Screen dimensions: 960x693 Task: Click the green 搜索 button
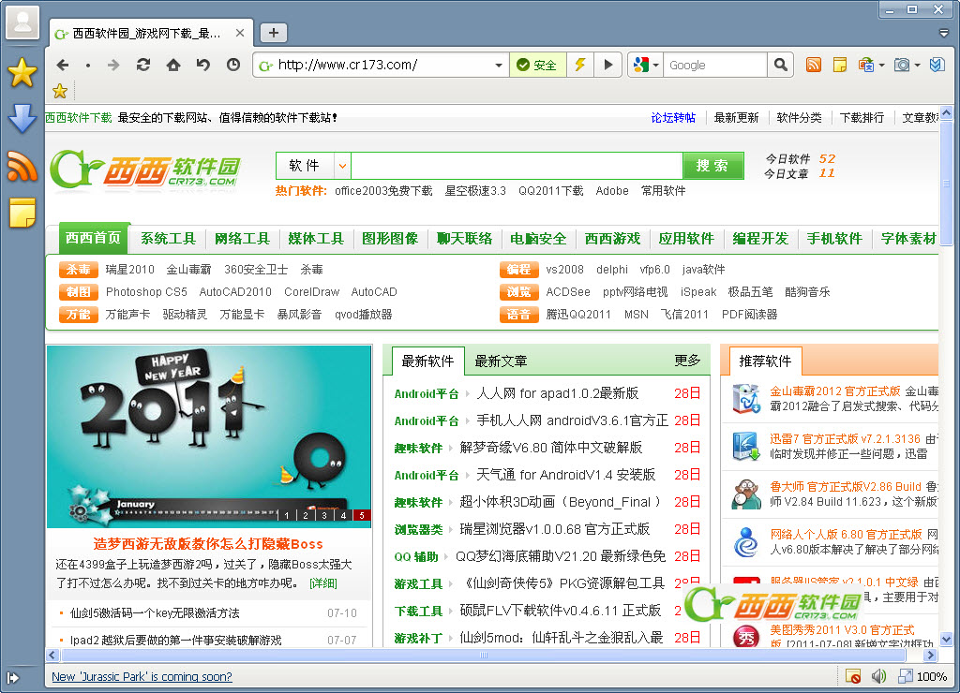712,166
